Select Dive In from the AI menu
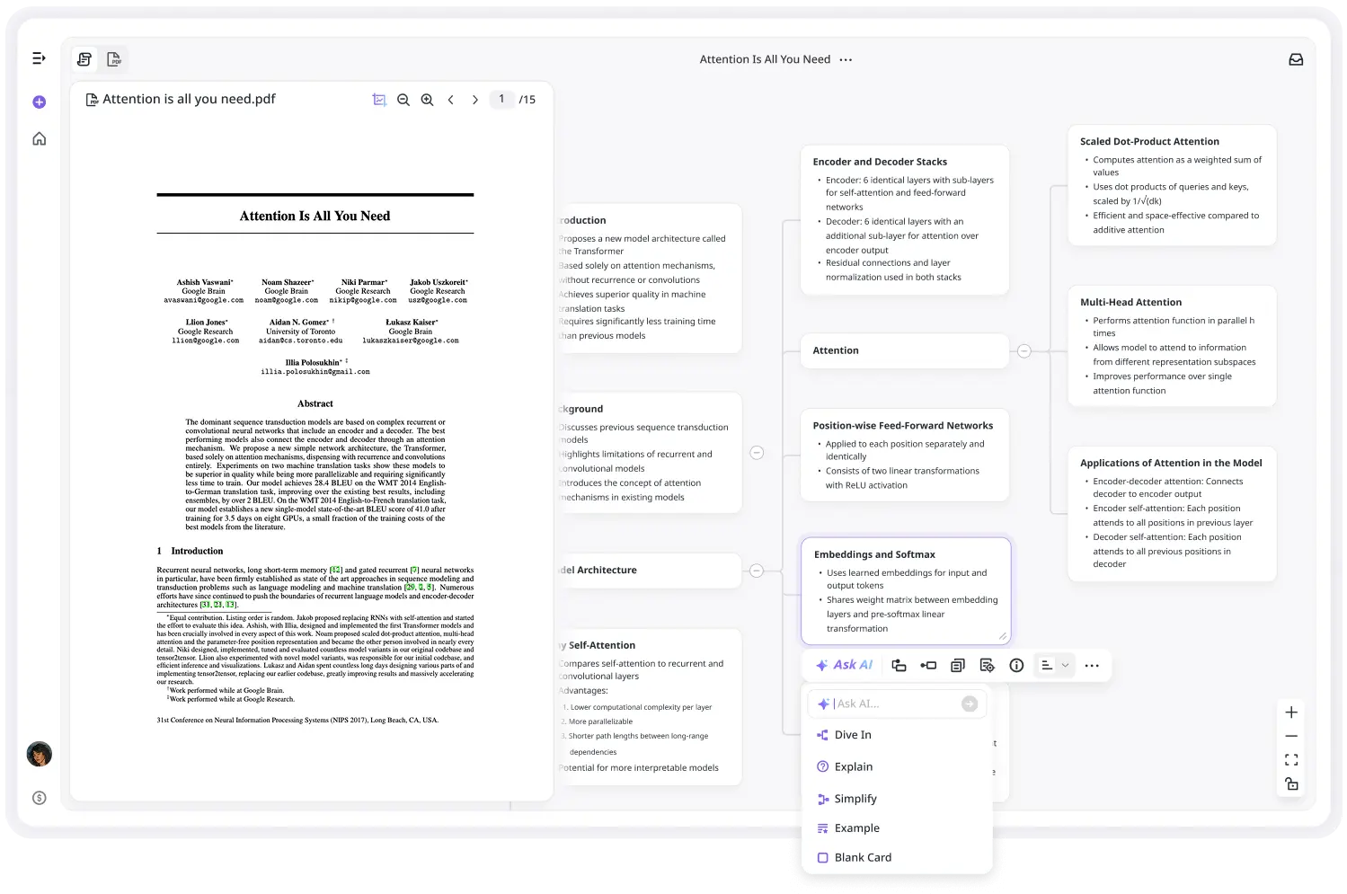1347x894 pixels. [852, 735]
